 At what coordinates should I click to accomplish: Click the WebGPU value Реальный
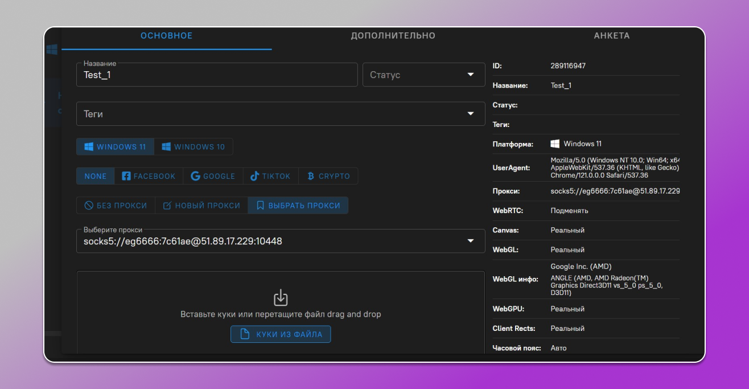pos(567,309)
